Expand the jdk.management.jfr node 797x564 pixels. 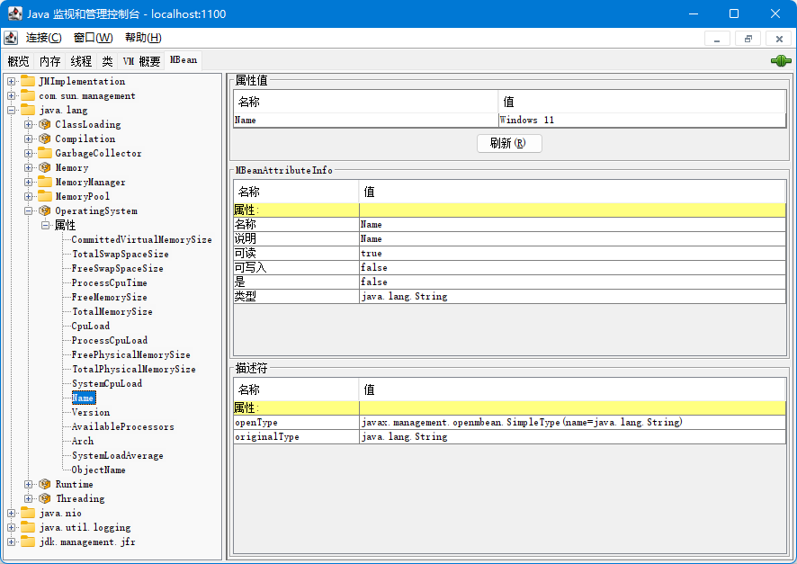[x=12, y=542]
